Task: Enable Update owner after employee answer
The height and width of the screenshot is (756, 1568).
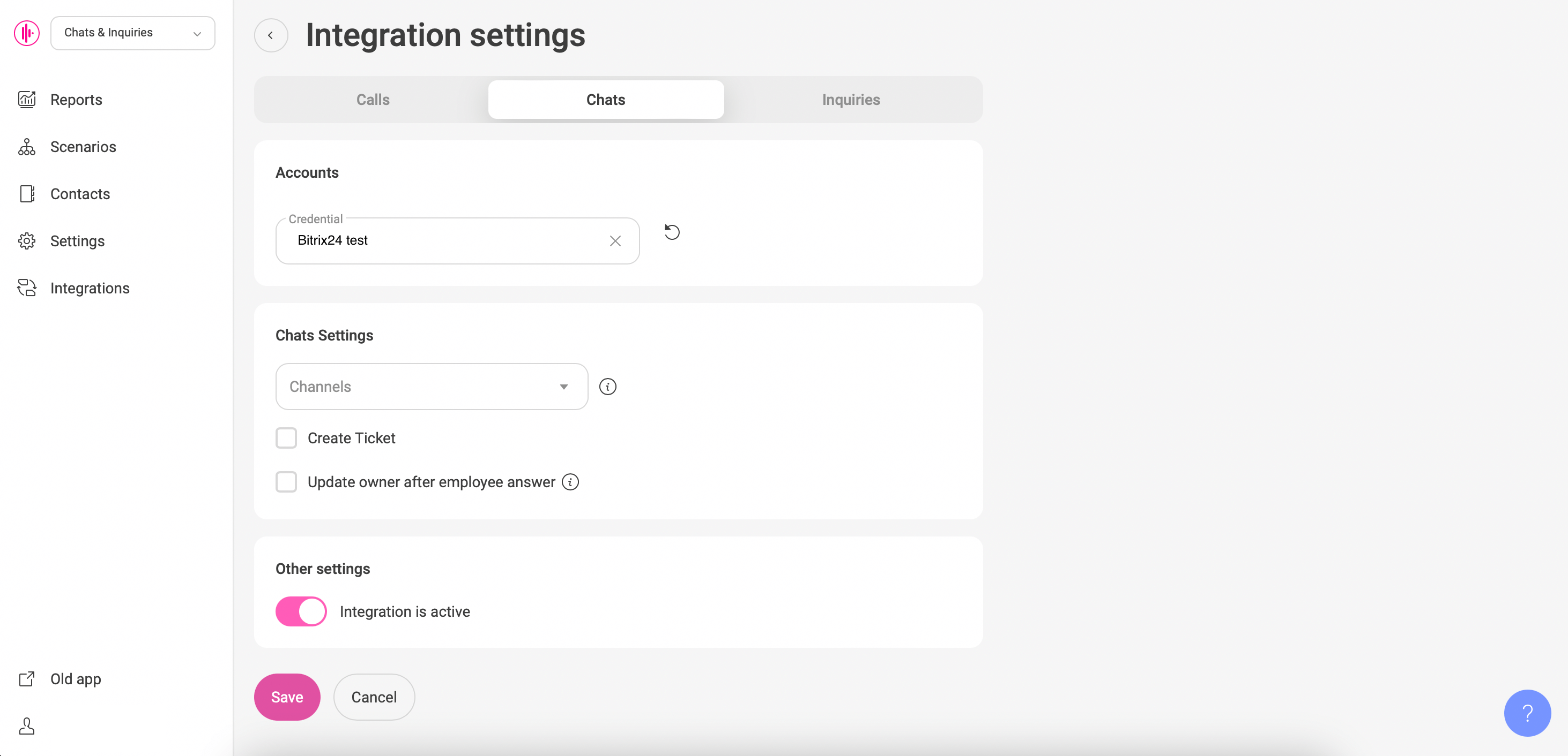Action: click(287, 481)
